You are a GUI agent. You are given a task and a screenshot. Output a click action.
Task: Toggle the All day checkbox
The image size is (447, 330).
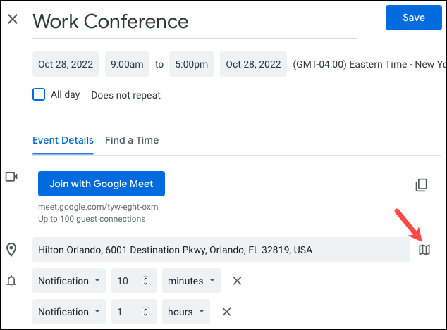pyautogui.click(x=39, y=94)
